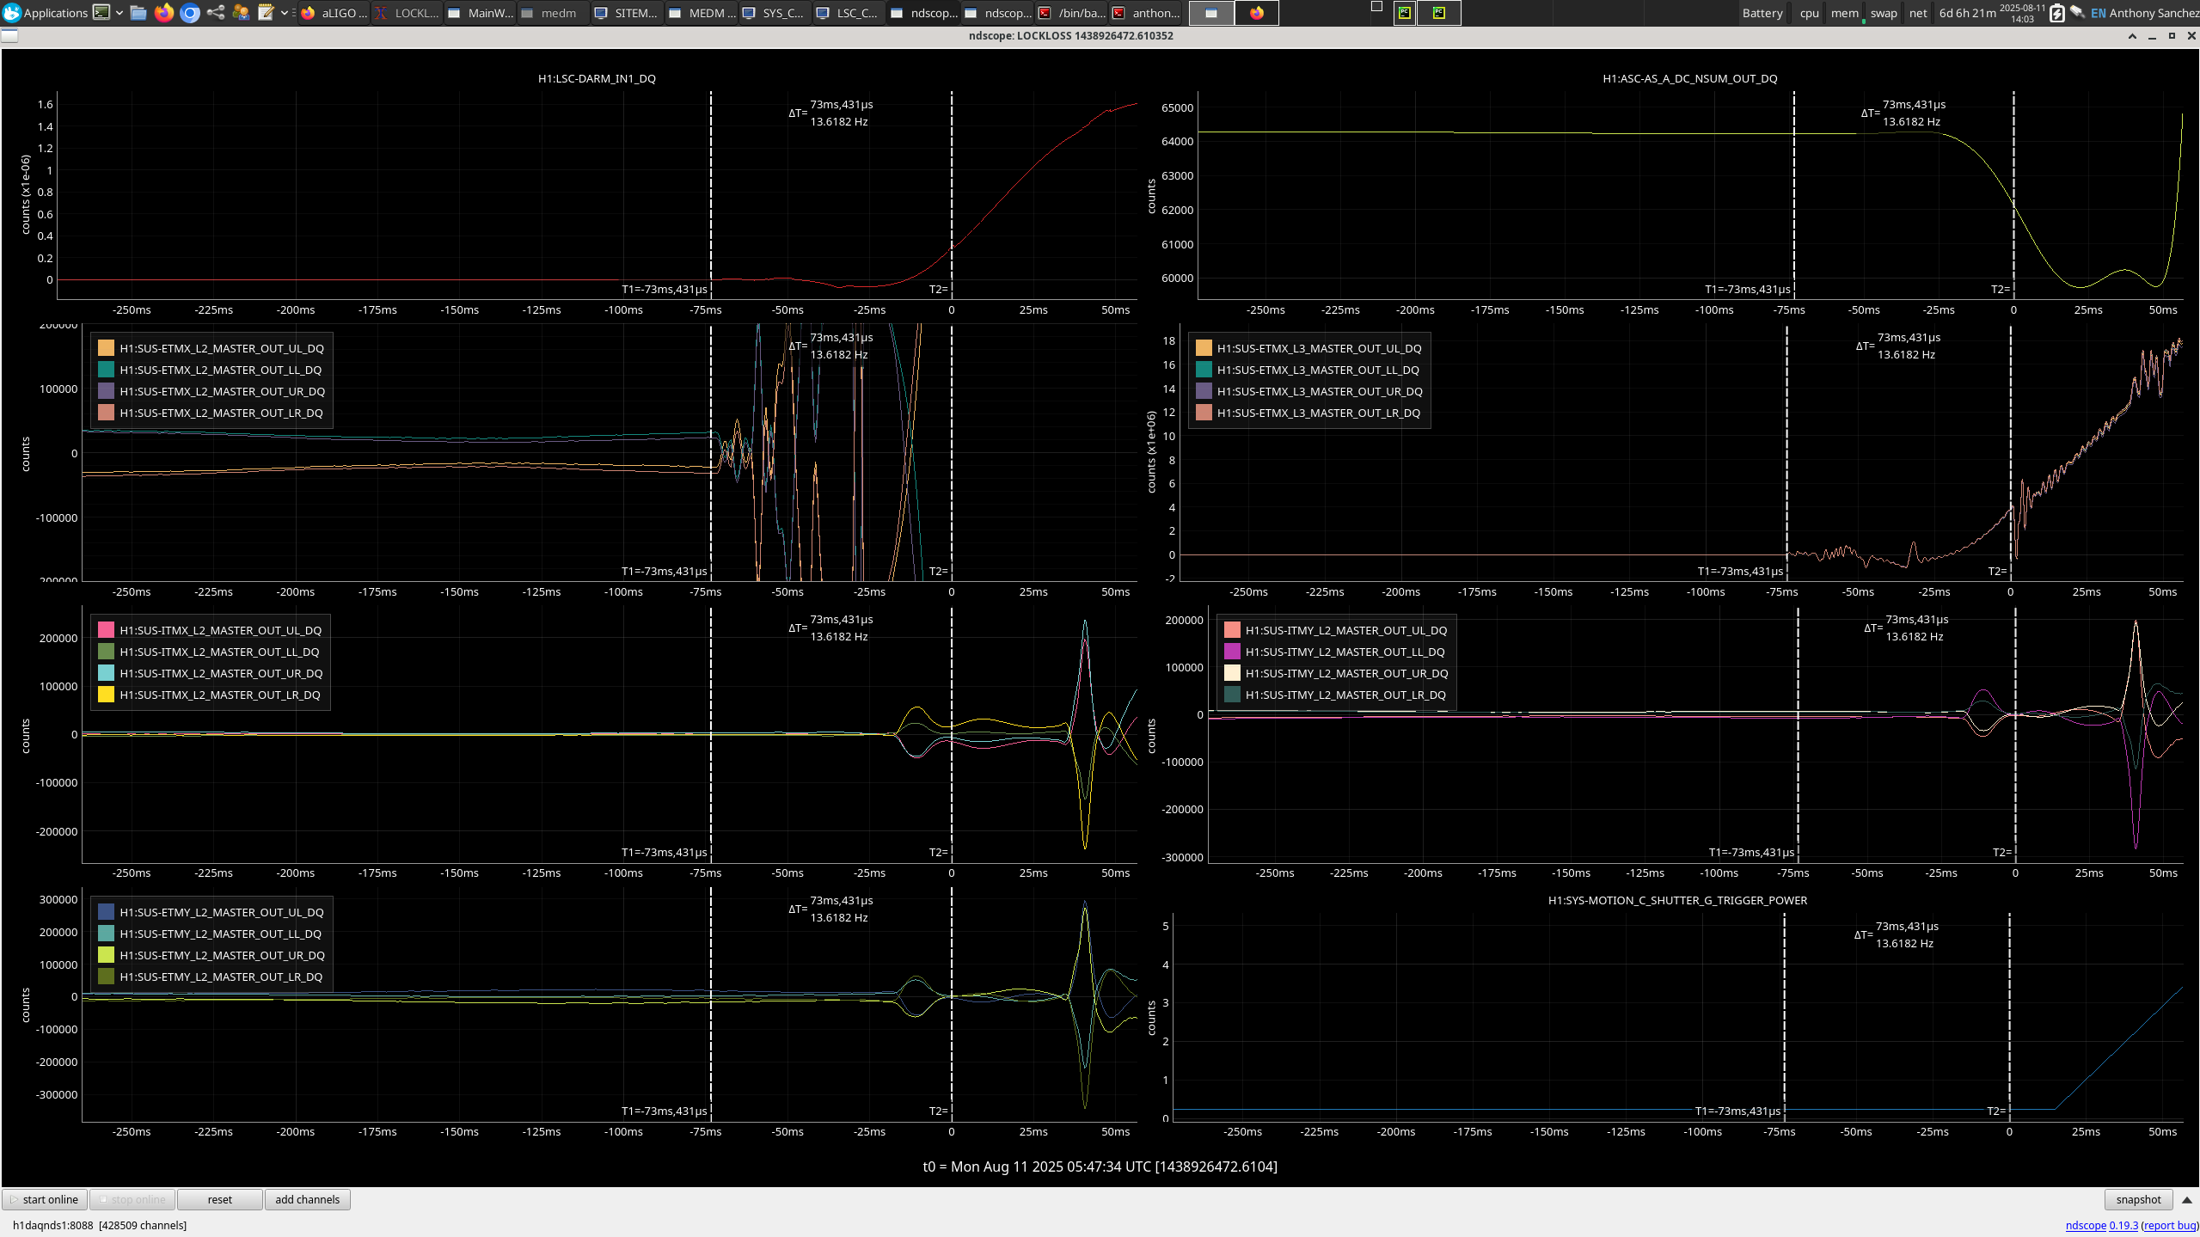Switch to the aLIGO Firefox window
Screen dimensions: 2200x1237
point(334,13)
